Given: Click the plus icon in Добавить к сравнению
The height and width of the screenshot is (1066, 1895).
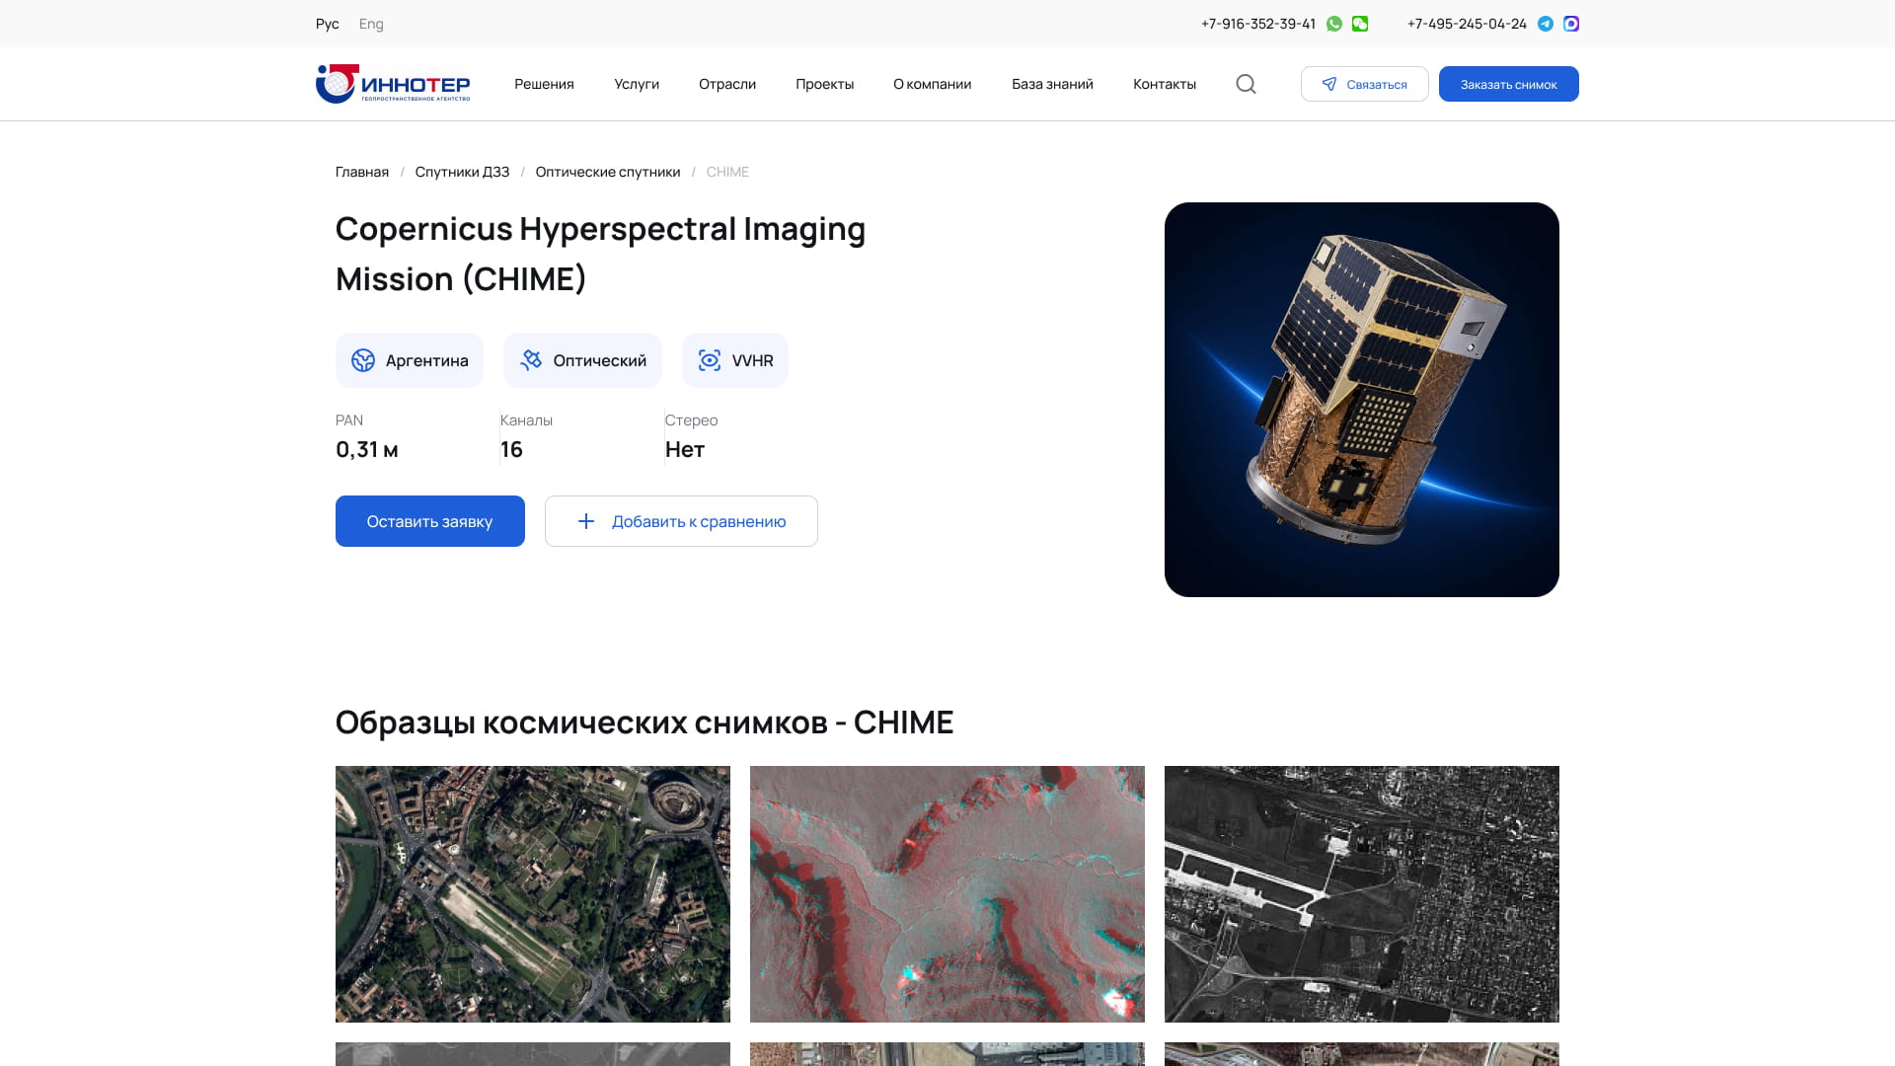Looking at the screenshot, I should [x=586, y=521].
